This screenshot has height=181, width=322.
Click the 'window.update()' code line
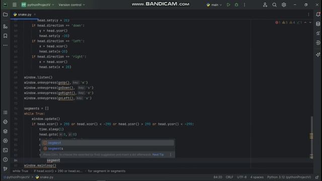46,119
